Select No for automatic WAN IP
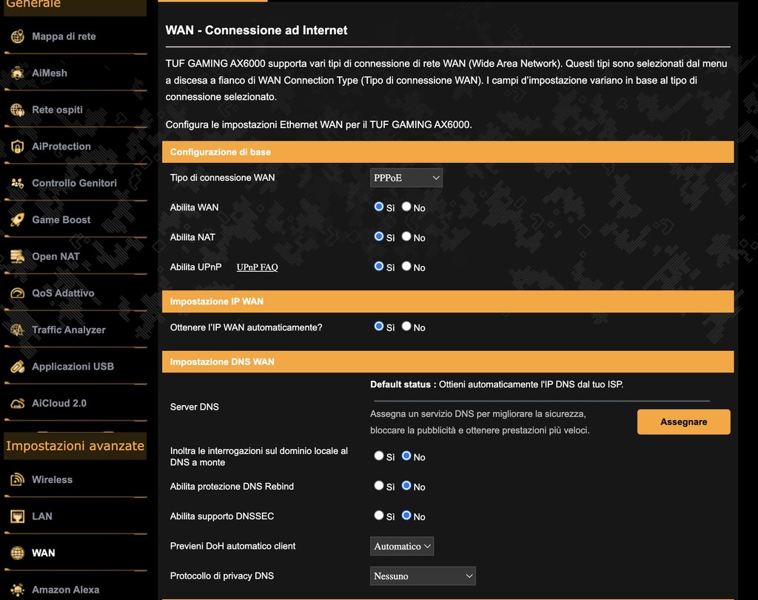Viewport: 758px width, 600px height. (x=406, y=326)
